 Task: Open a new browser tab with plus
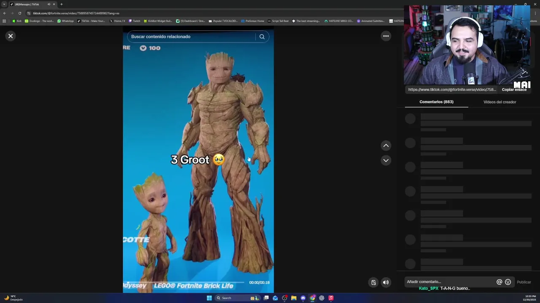pos(61,4)
